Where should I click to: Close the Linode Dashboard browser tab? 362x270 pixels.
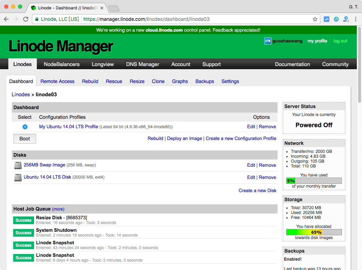pyautogui.click(x=101, y=8)
